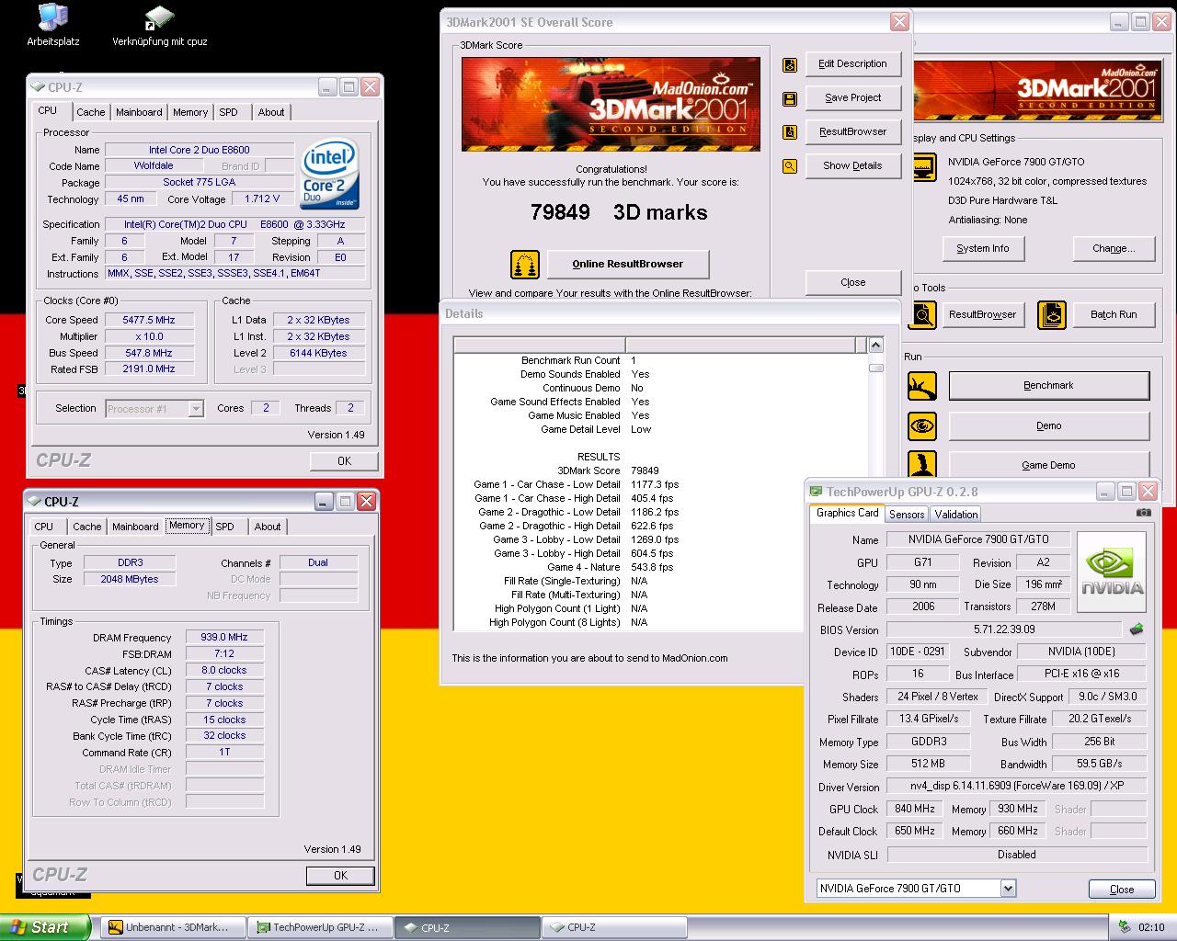
Task: Click Driver Version value in GPU-Z
Action: [1016, 786]
